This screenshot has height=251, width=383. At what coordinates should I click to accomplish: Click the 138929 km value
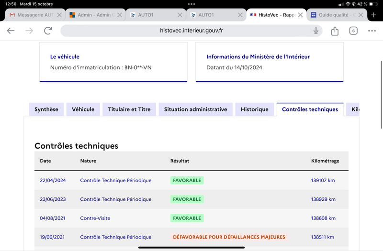point(323,199)
